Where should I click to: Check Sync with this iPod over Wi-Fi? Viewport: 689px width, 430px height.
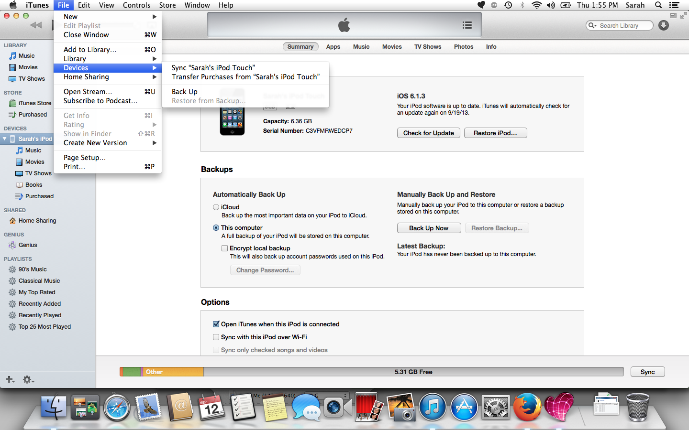[216, 337]
